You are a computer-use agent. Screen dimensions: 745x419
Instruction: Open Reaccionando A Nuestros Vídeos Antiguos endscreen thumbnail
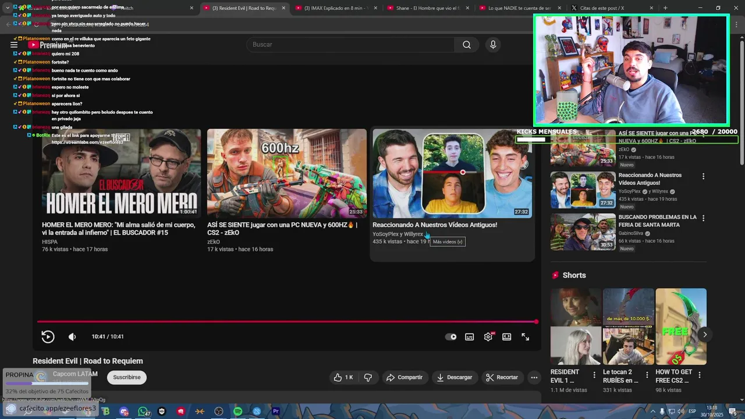coord(452,173)
